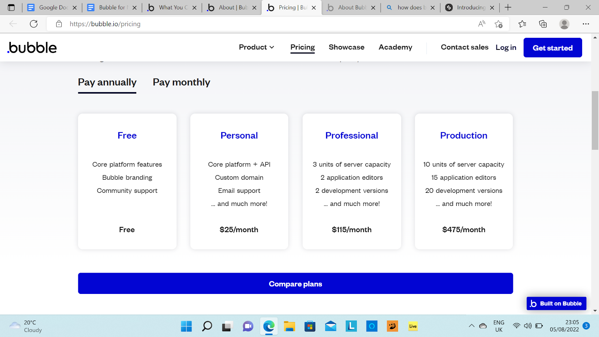Image resolution: width=599 pixels, height=337 pixels.
Task: Click the page vertical scrollbar thumb
Action: [x=595, y=120]
